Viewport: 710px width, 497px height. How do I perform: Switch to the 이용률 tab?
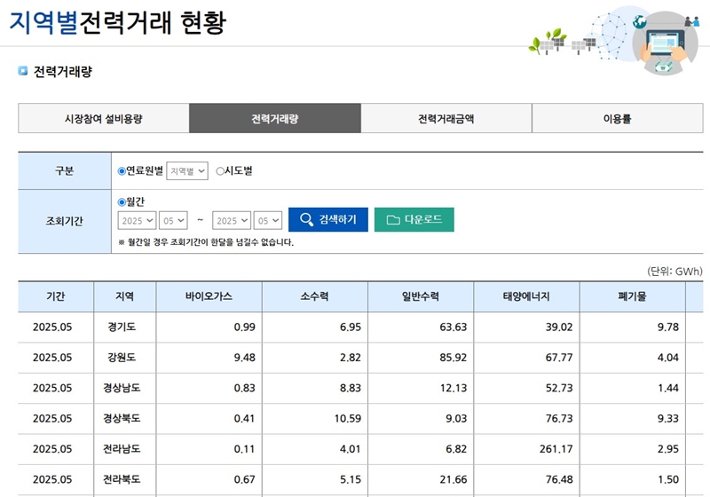coord(617,119)
